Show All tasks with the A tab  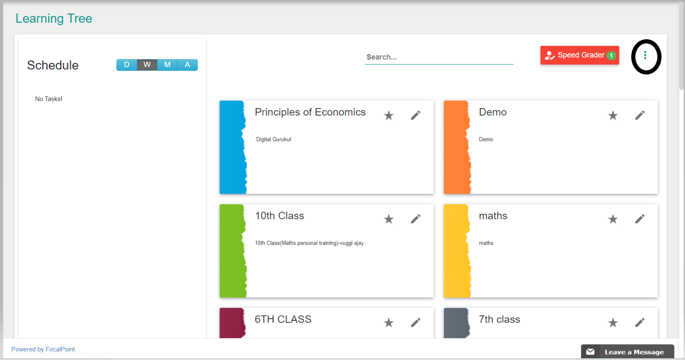187,65
